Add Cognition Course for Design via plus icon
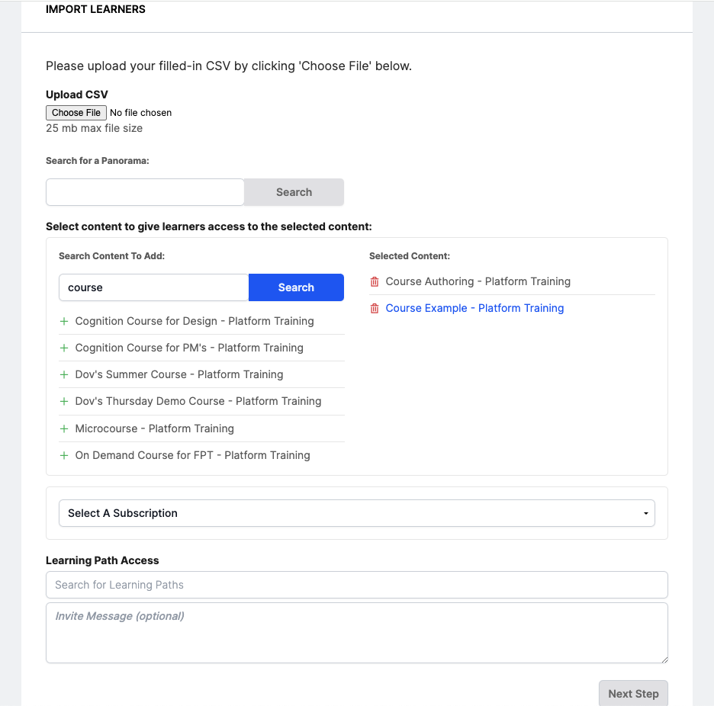Viewport: 714px width, 706px height. point(64,322)
